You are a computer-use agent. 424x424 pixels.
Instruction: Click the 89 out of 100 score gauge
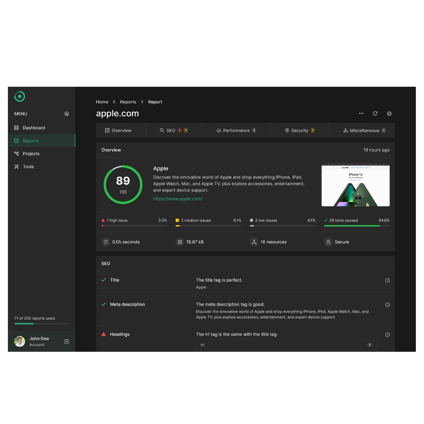[x=123, y=185]
